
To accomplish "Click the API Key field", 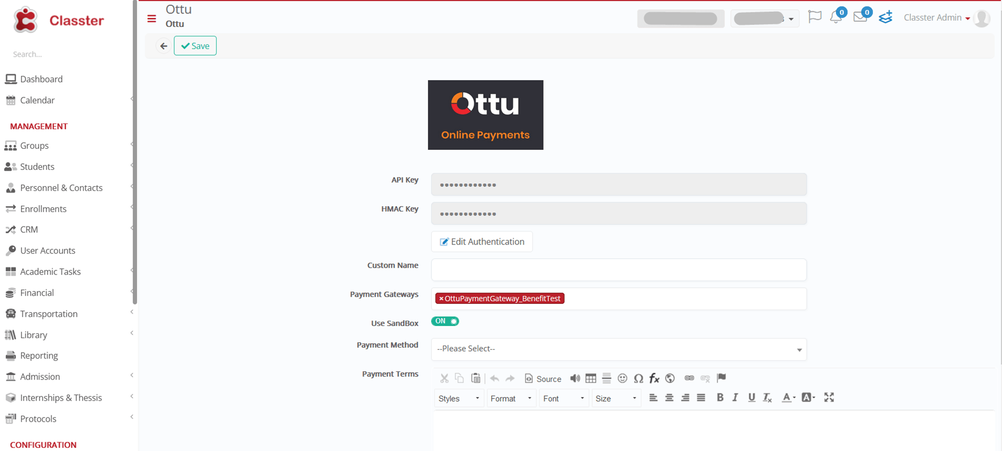I will [x=619, y=184].
